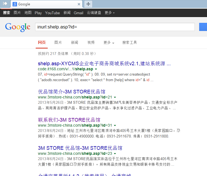Expand arrow next to shelp.asp?id=21 URL
207x176 pixels.
pos(115,97)
